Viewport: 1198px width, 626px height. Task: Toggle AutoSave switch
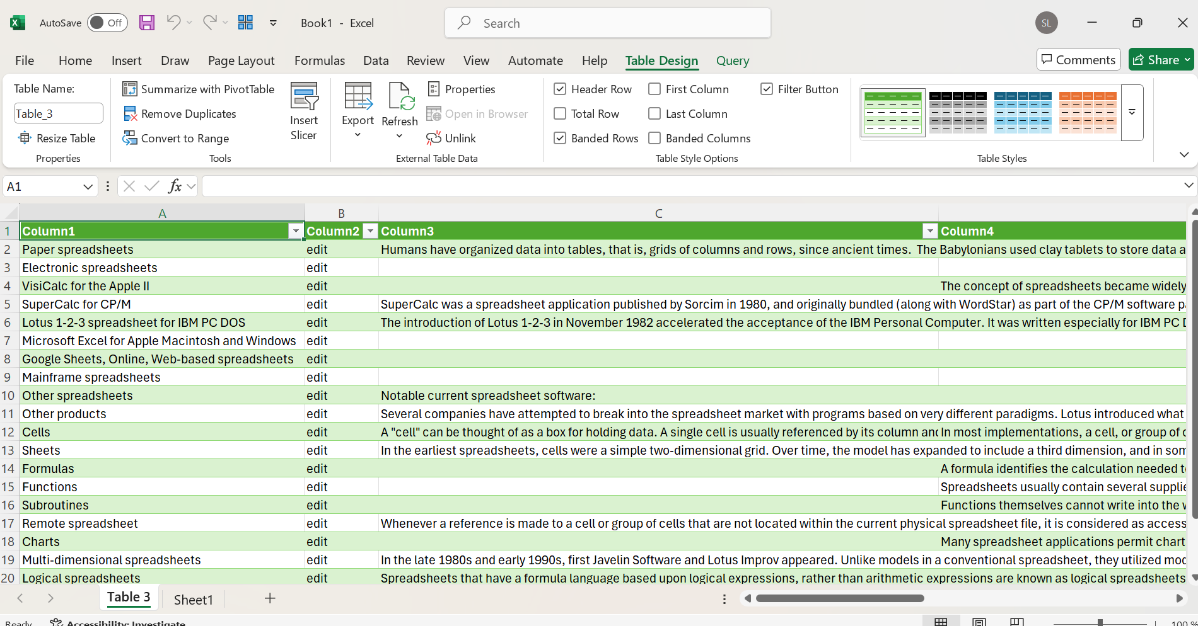(x=107, y=23)
